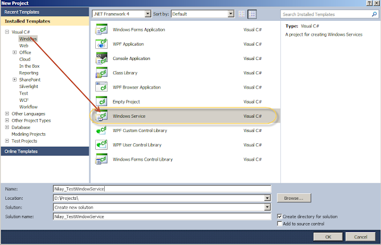Enable Add to source control checkbox
The height and width of the screenshot is (245, 381).
280,224
